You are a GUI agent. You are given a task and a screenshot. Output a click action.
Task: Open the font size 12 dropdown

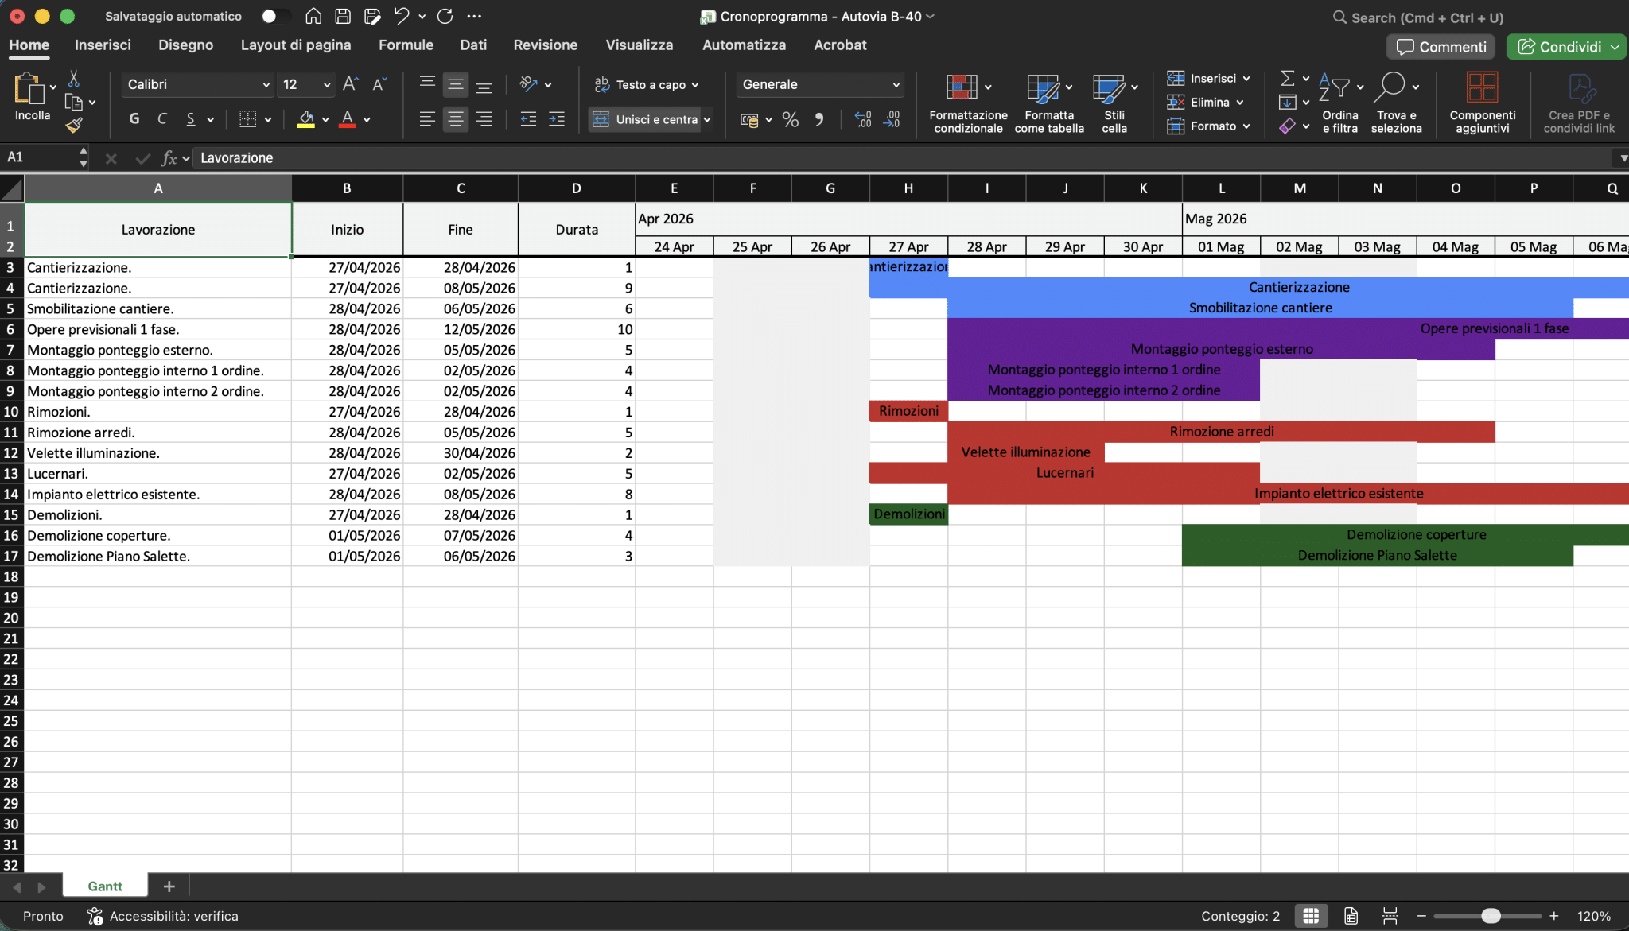[326, 84]
